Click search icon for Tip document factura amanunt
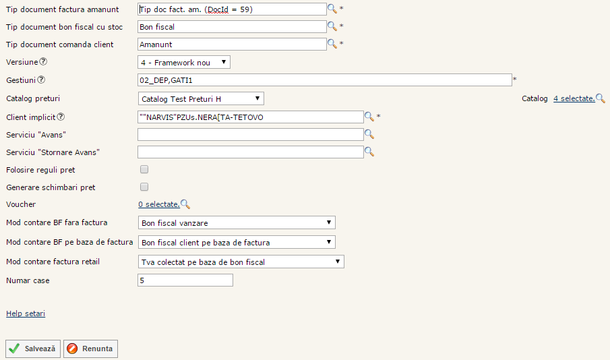610x360 pixels. (x=332, y=9)
